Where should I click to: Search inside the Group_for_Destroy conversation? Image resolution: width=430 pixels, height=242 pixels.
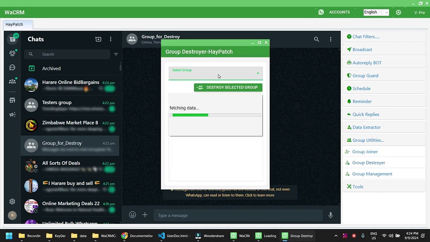point(316,39)
